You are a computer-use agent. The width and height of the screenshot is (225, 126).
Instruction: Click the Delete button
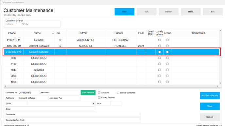(x=169, y=12)
